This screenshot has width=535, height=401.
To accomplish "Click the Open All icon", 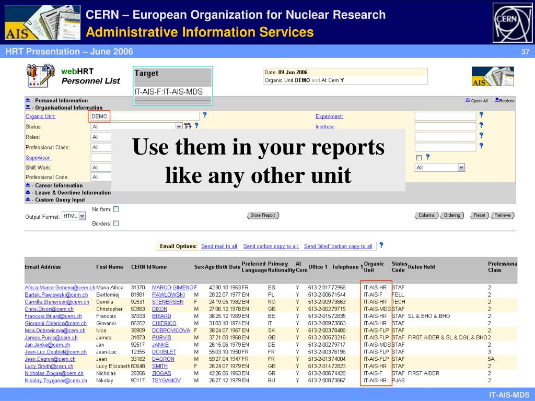I will coord(468,100).
